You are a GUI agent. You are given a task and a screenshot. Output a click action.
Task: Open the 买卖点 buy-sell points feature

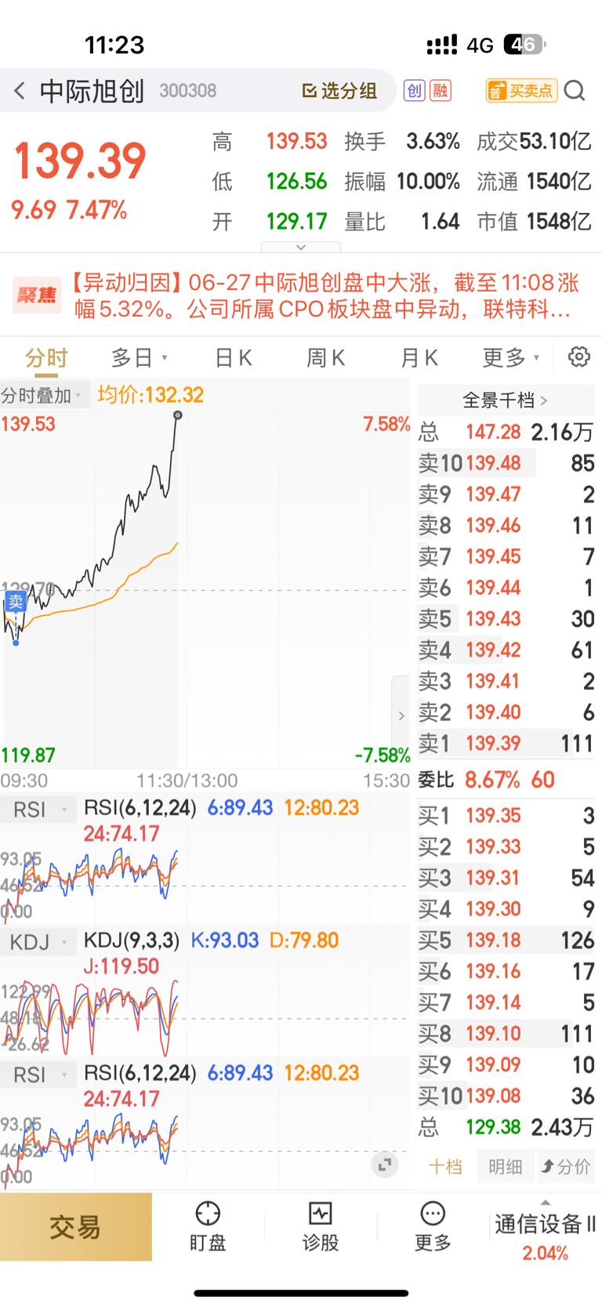(521, 91)
